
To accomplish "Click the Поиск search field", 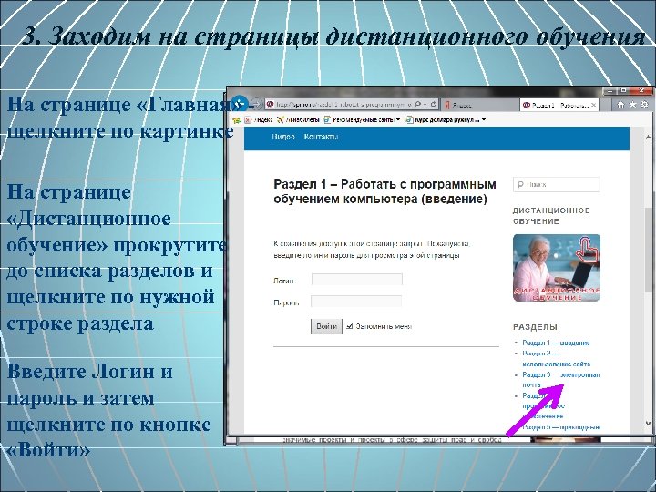I will 556,184.
